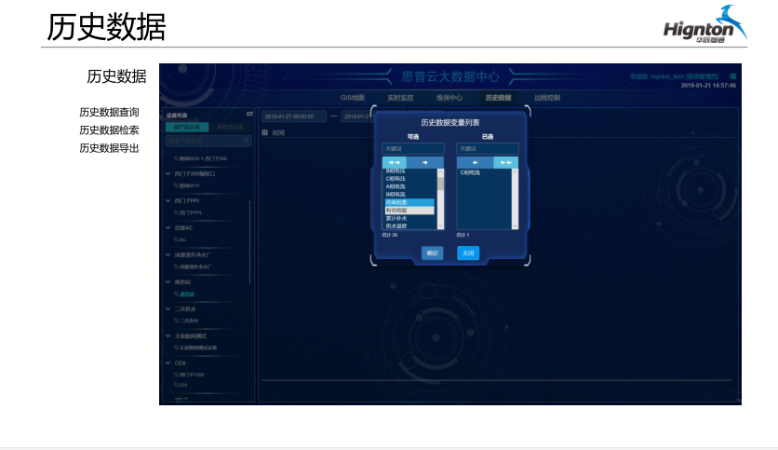Image resolution: width=778 pixels, height=450 pixels.
Task: Click the single right arrow transfer button
Action: pyautogui.click(x=425, y=162)
